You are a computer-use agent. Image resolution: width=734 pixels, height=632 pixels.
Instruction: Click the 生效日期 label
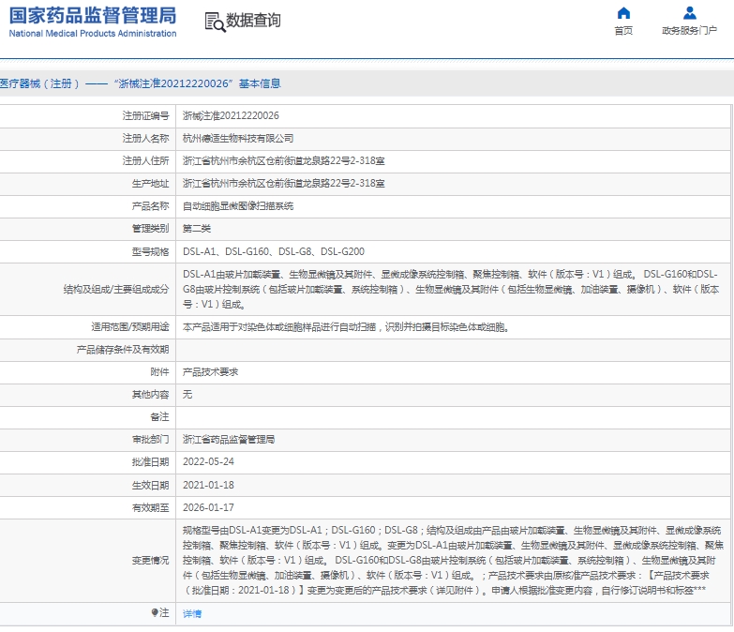point(150,486)
